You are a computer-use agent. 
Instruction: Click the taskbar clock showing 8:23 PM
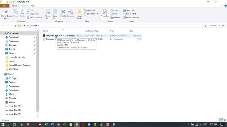coord(213,125)
